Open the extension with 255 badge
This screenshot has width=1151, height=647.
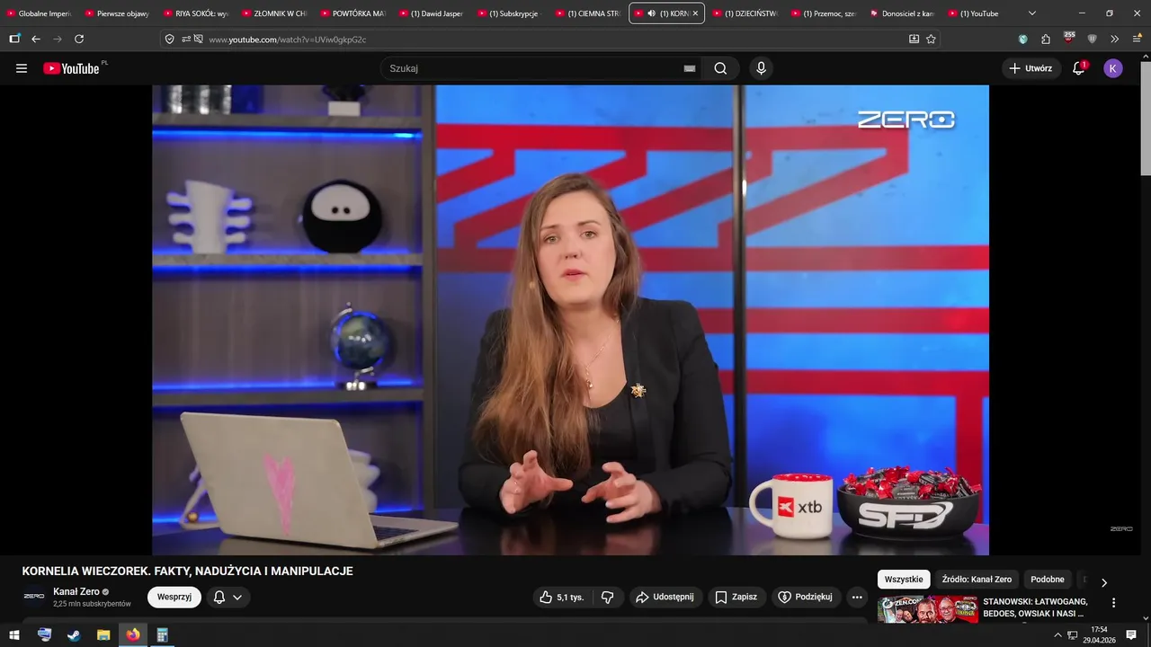coord(1068,37)
